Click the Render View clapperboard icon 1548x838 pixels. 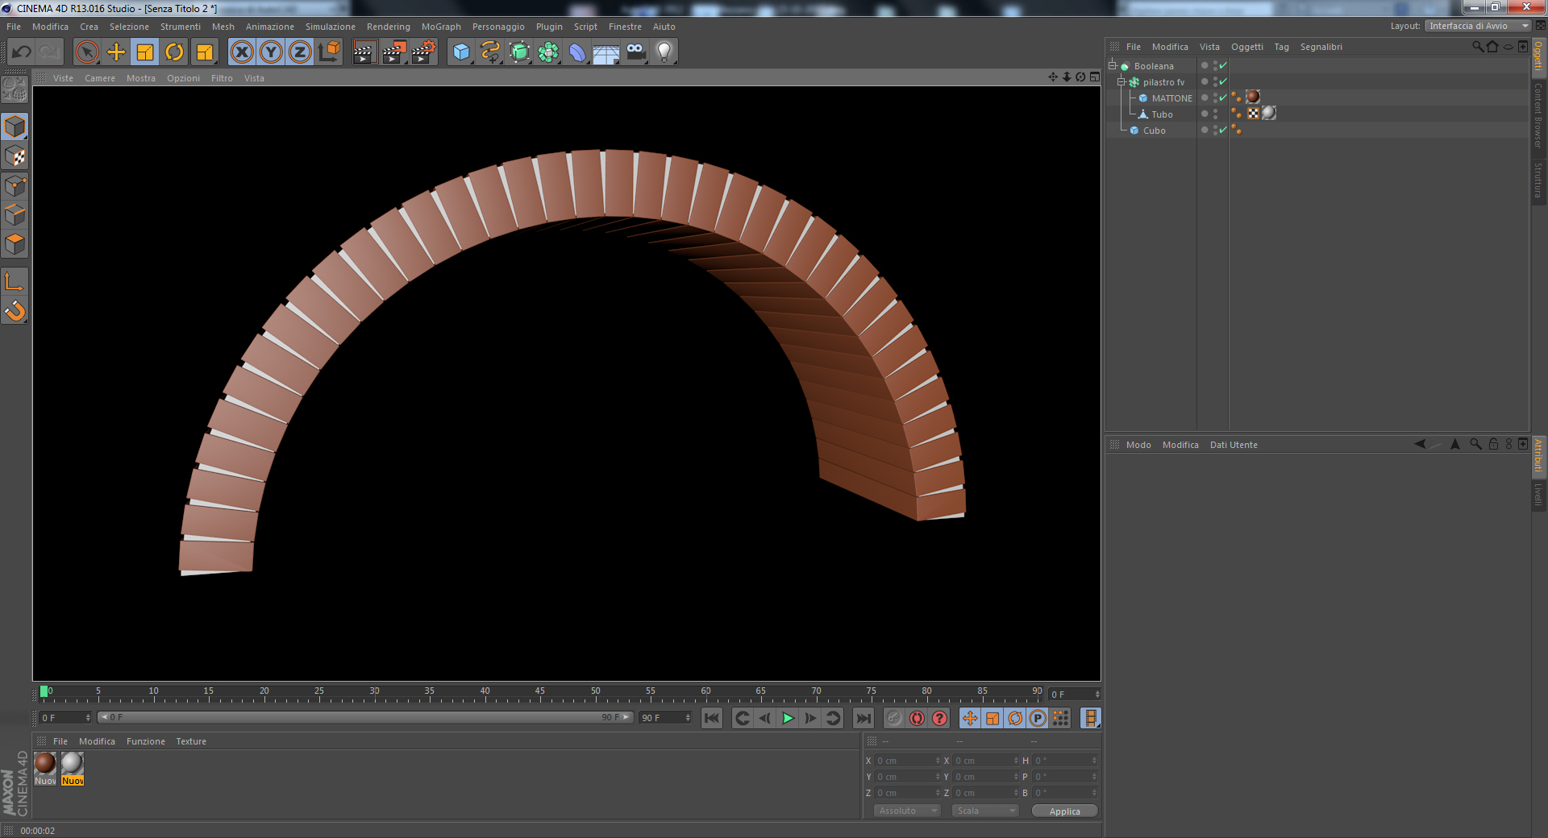(x=364, y=52)
